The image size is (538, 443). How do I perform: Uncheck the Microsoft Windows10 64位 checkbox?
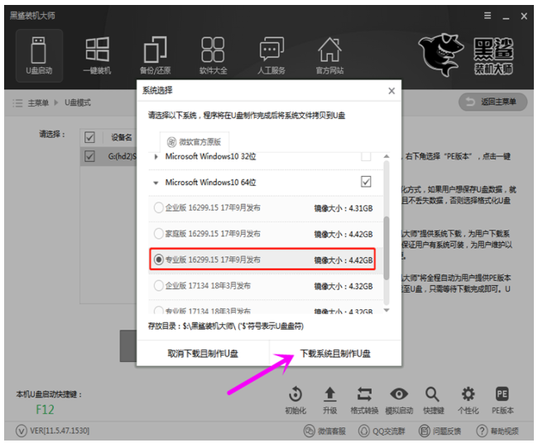(366, 182)
